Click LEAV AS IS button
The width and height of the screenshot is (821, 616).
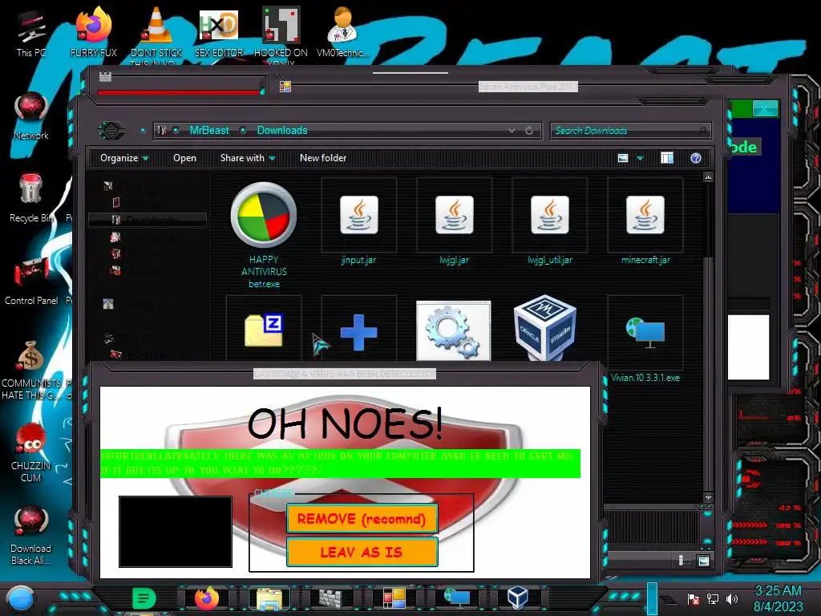coord(362,552)
